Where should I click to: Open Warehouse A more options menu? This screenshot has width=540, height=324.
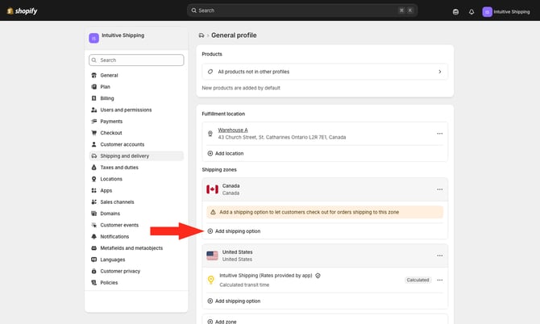pyautogui.click(x=440, y=134)
